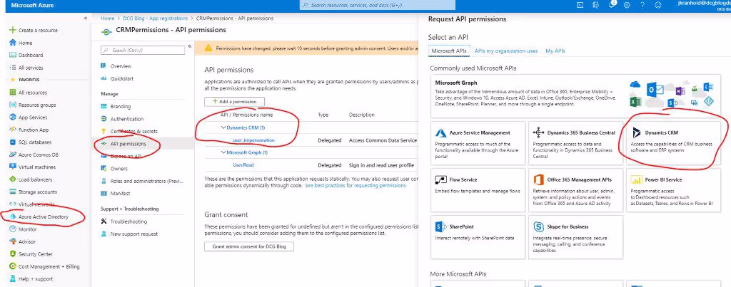
Task: Go to DCG Blog - App registrations breadcrumb
Action: [155, 18]
